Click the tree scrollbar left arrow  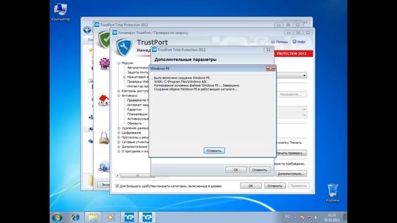(117, 175)
